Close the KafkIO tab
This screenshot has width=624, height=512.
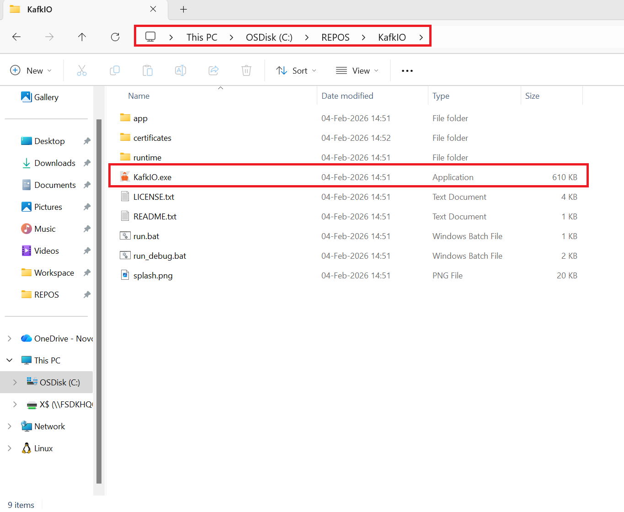click(153, 9)
